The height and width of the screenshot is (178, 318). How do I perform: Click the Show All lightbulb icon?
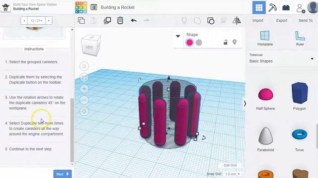pyautogui.click(x=184, y=20)
